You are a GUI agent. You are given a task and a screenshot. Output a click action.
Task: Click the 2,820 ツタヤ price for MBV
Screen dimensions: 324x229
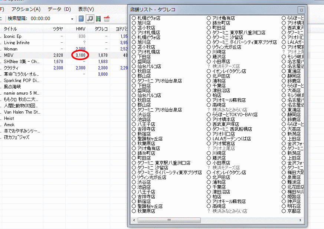point(58,55)
